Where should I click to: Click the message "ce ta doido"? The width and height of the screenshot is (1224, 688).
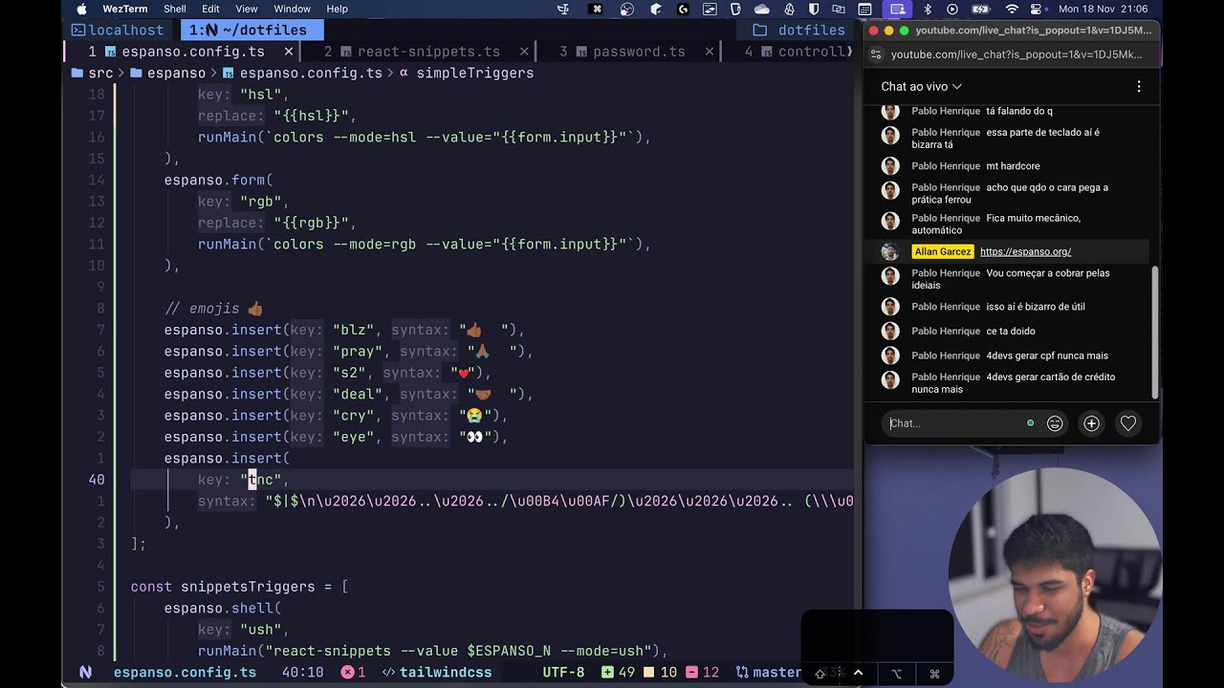tap(1011, 331)
